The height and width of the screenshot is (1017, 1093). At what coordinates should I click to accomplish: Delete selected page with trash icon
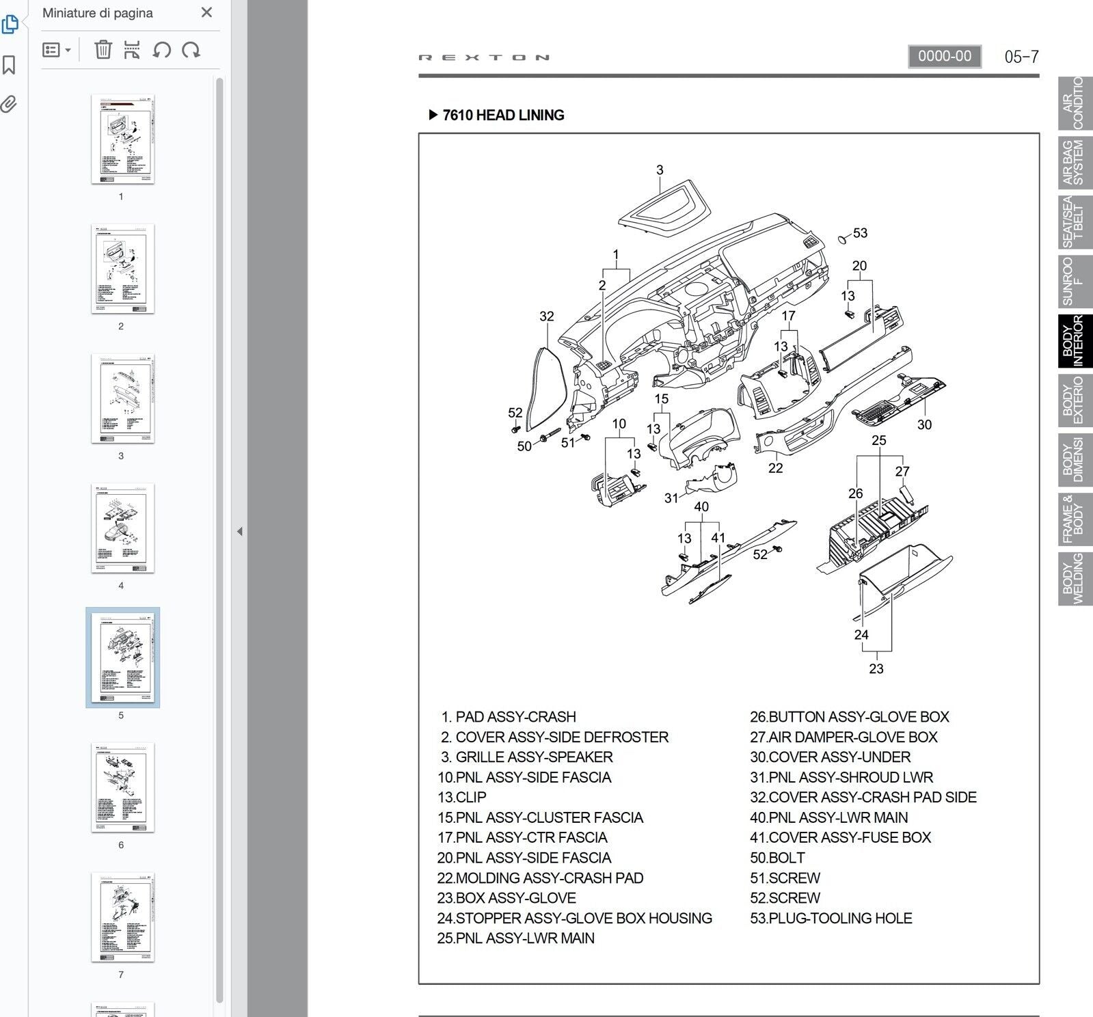point(103,50)
